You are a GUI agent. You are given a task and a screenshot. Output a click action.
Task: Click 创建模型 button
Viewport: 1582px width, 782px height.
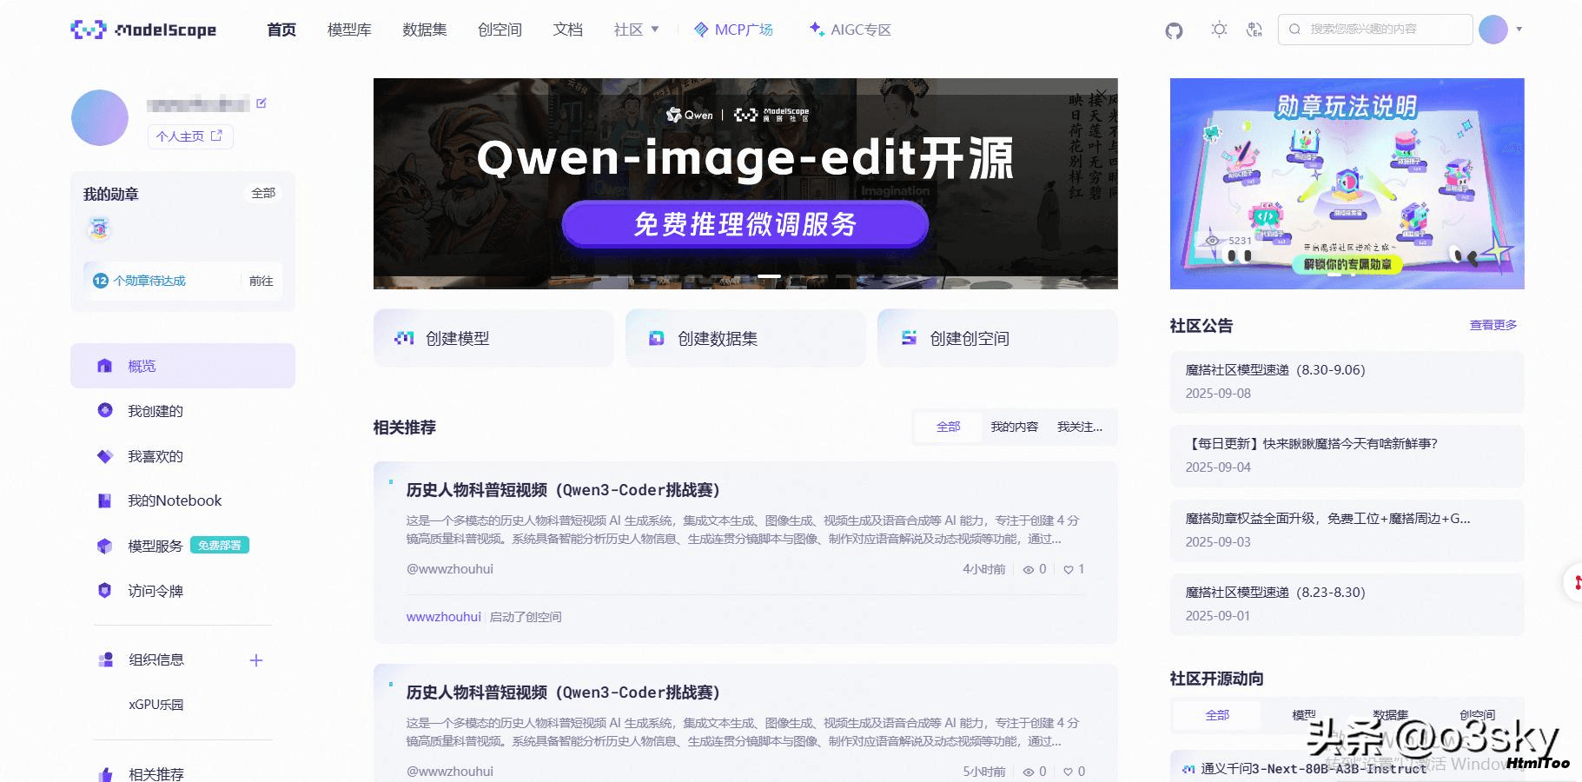493,338
